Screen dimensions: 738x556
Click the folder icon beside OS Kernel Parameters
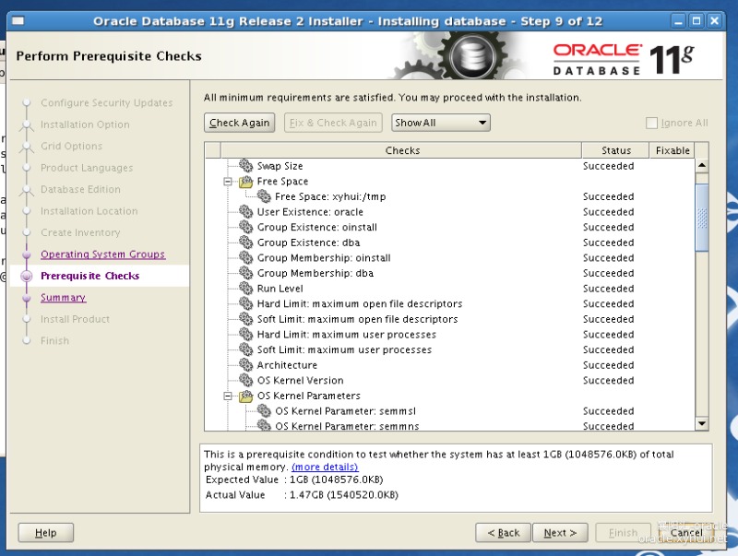[245, 396]
